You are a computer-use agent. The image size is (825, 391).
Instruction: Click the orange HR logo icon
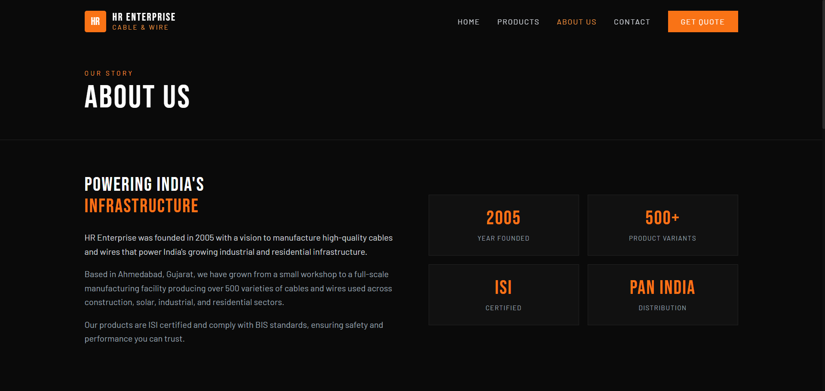coord(95,21)
